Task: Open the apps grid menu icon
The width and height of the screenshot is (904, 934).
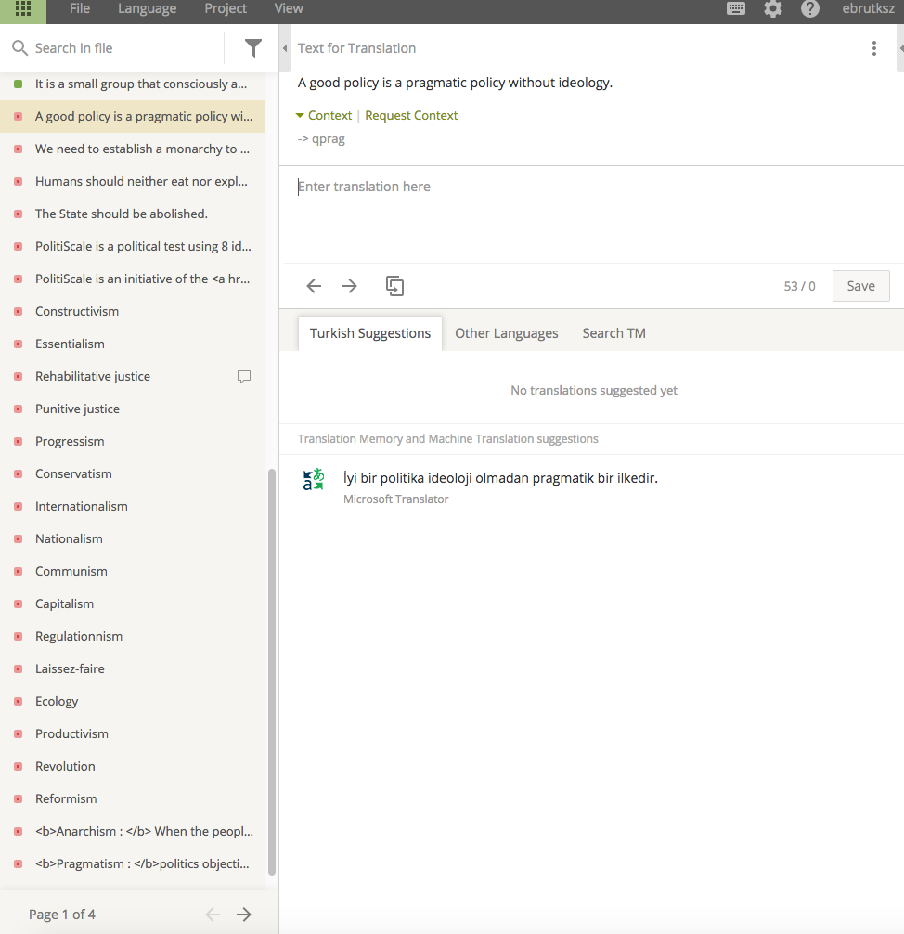Action: pos(22,9)
